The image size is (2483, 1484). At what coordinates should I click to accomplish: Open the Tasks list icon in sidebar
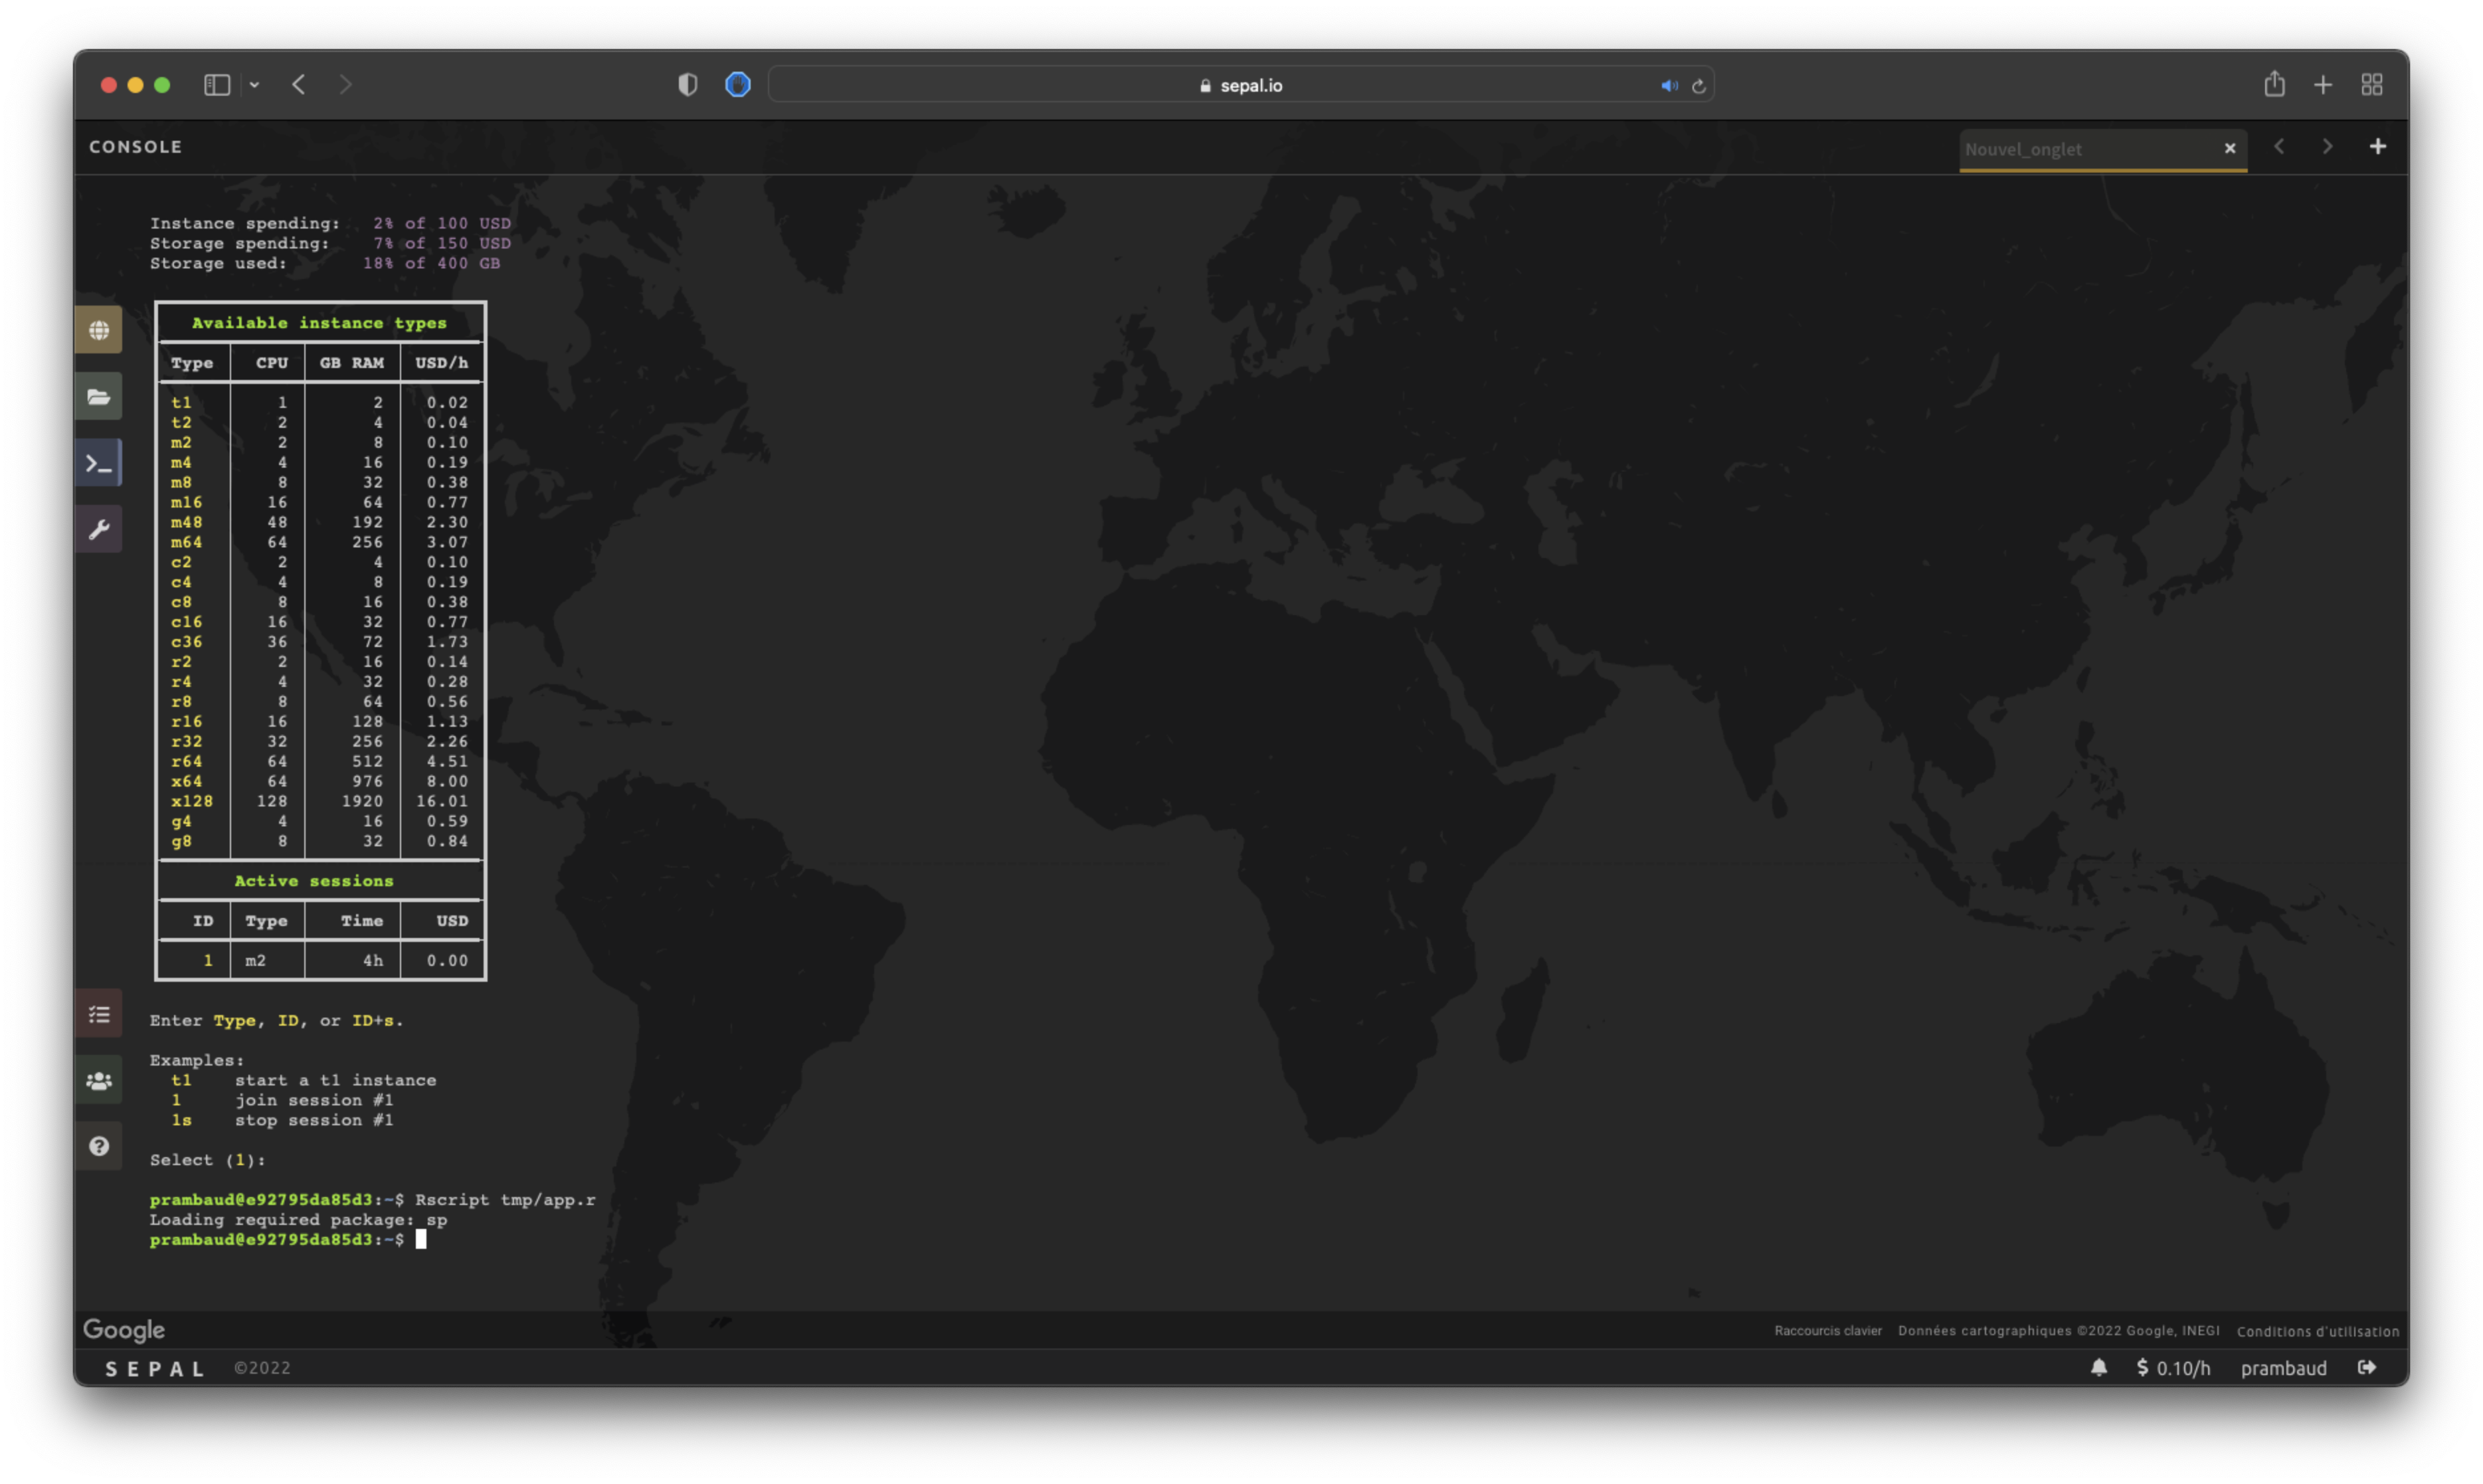click(98, 1015)
